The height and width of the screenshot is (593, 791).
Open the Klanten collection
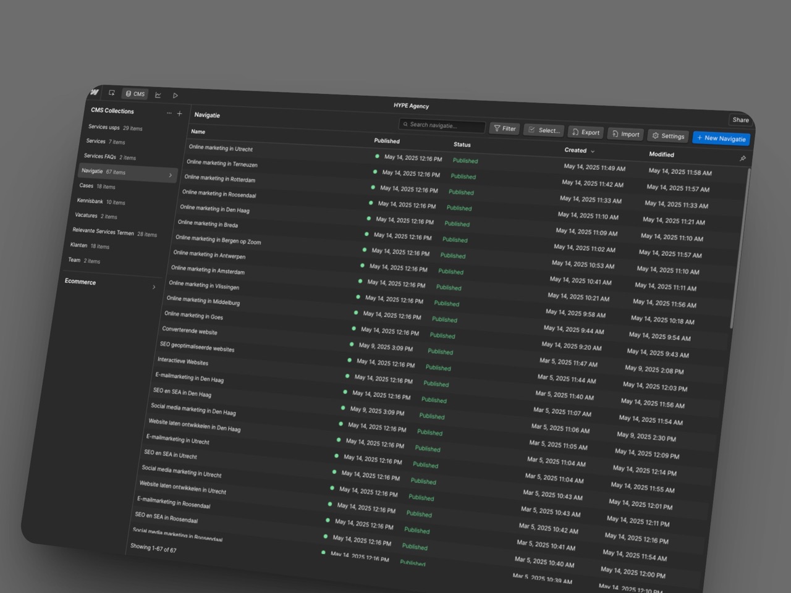pyautogui.click(x=90, y=246)
